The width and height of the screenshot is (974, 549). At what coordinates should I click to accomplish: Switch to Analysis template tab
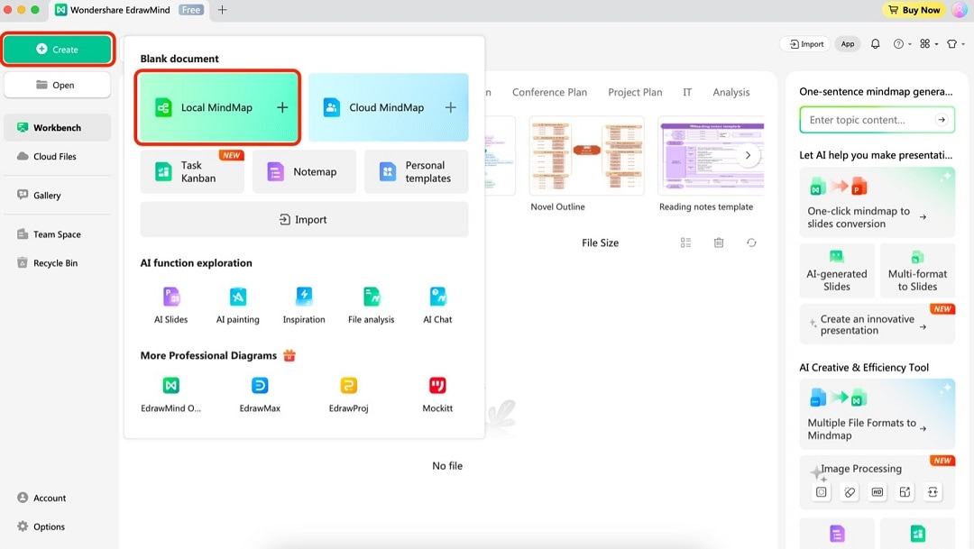pyautogui.click(x=731, y=92)
